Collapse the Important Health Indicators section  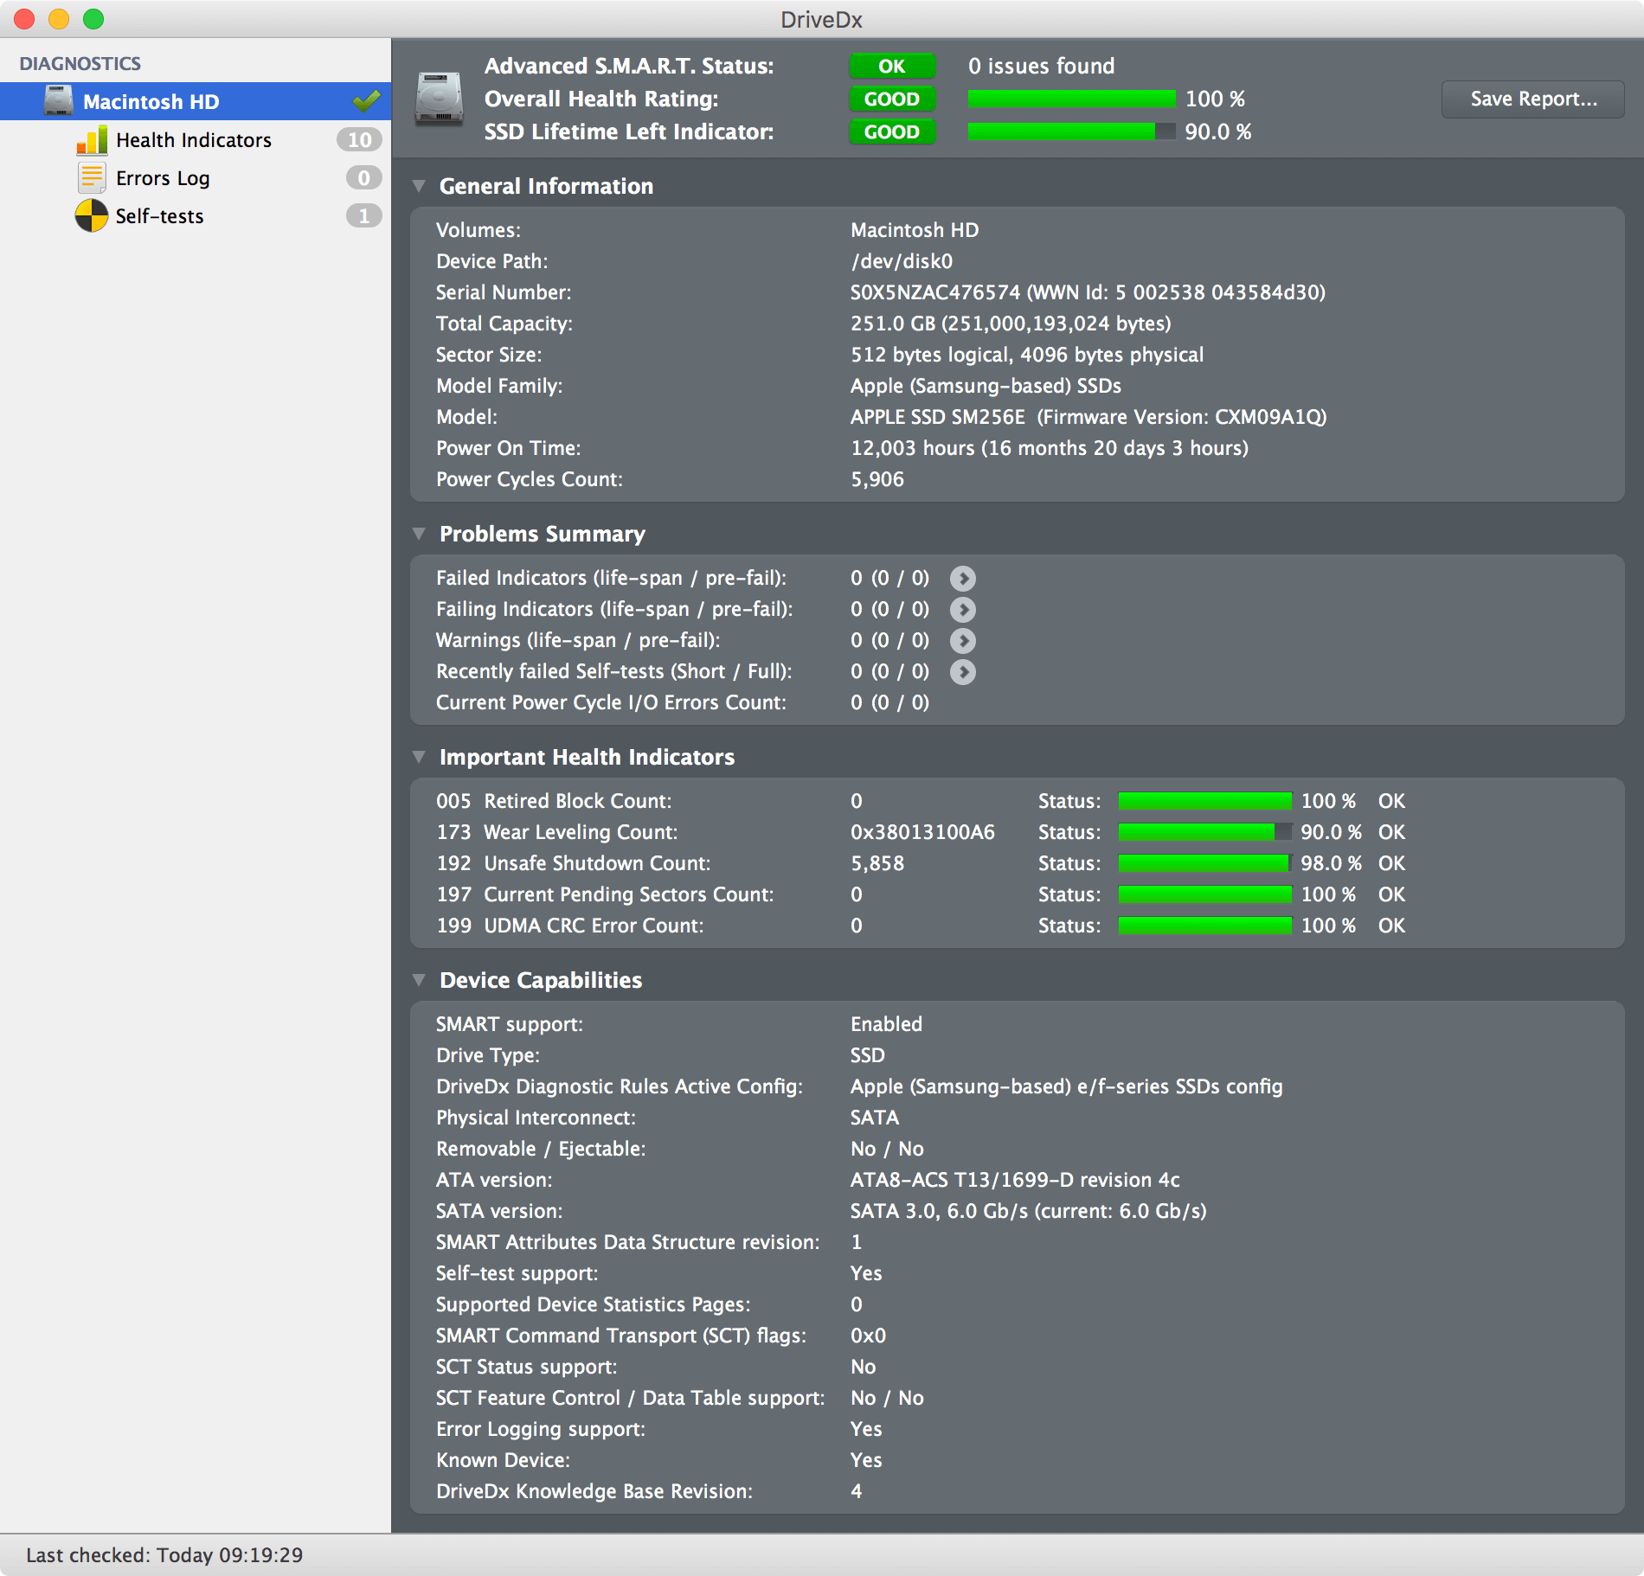(x=420, y=757)
